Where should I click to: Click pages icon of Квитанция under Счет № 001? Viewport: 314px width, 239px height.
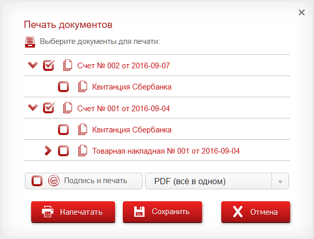tap(82, 129)
